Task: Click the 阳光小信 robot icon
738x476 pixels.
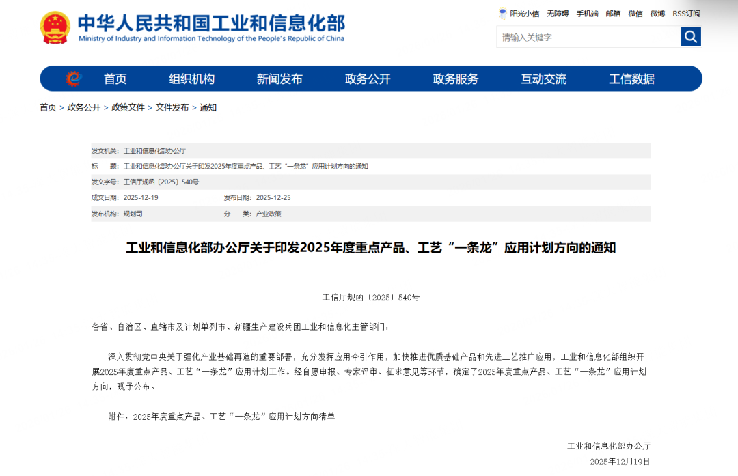Action: click(x=504, y=14)
